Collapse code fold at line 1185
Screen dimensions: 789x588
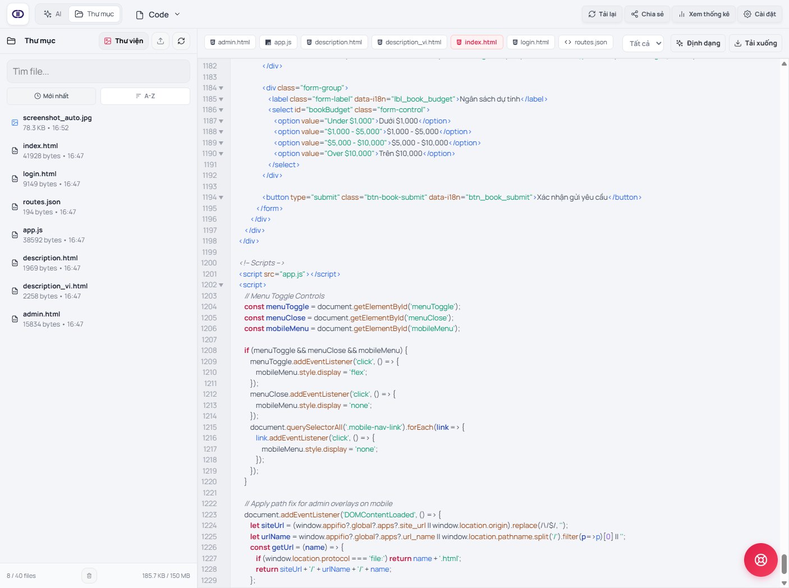221,99
